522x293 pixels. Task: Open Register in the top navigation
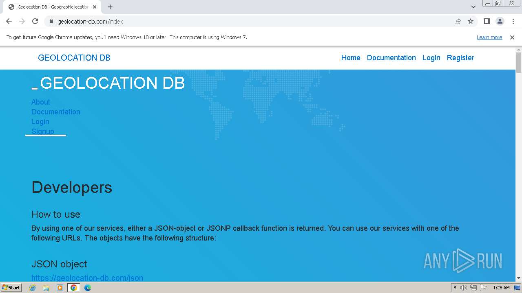(x=460, y=58)
